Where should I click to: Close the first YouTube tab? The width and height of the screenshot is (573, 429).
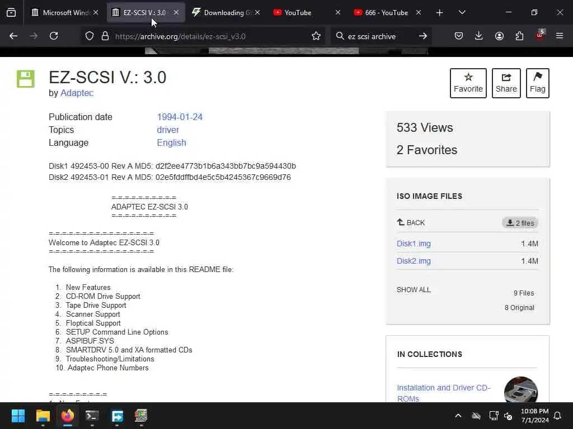pos(337,12)
